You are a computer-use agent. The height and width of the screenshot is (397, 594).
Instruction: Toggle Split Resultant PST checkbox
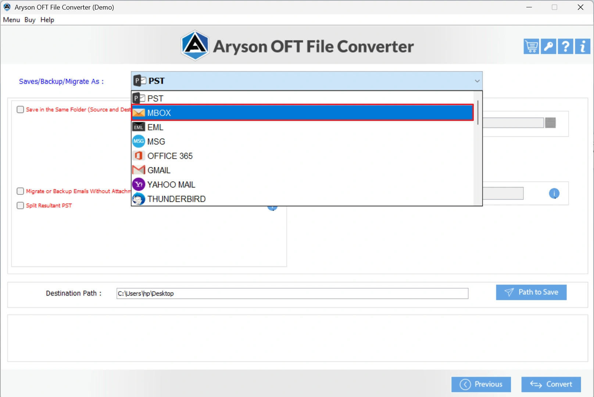[21, 205]
